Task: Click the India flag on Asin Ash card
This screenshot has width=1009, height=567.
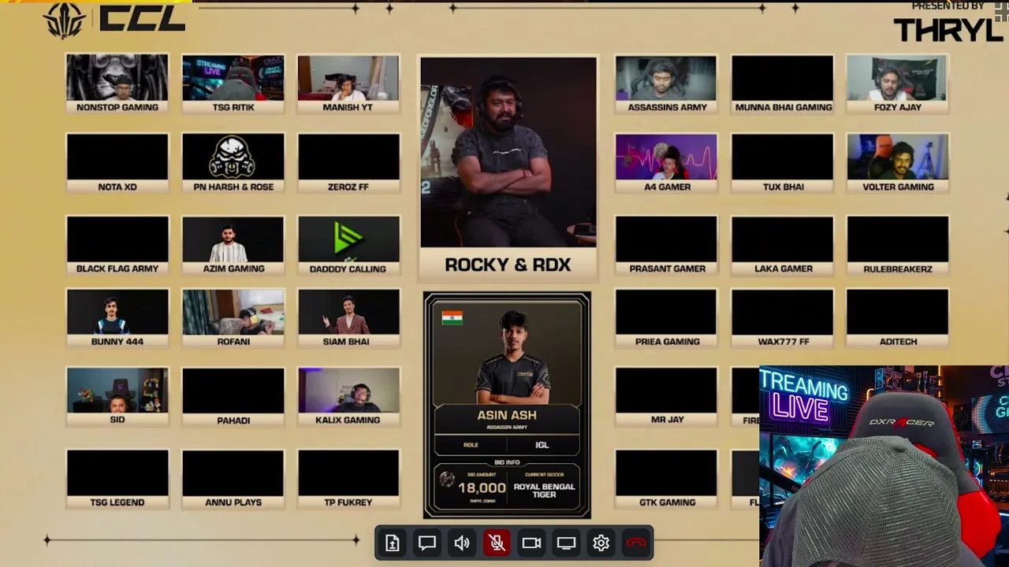Action: pyautogui.click(x=452, y=317)
